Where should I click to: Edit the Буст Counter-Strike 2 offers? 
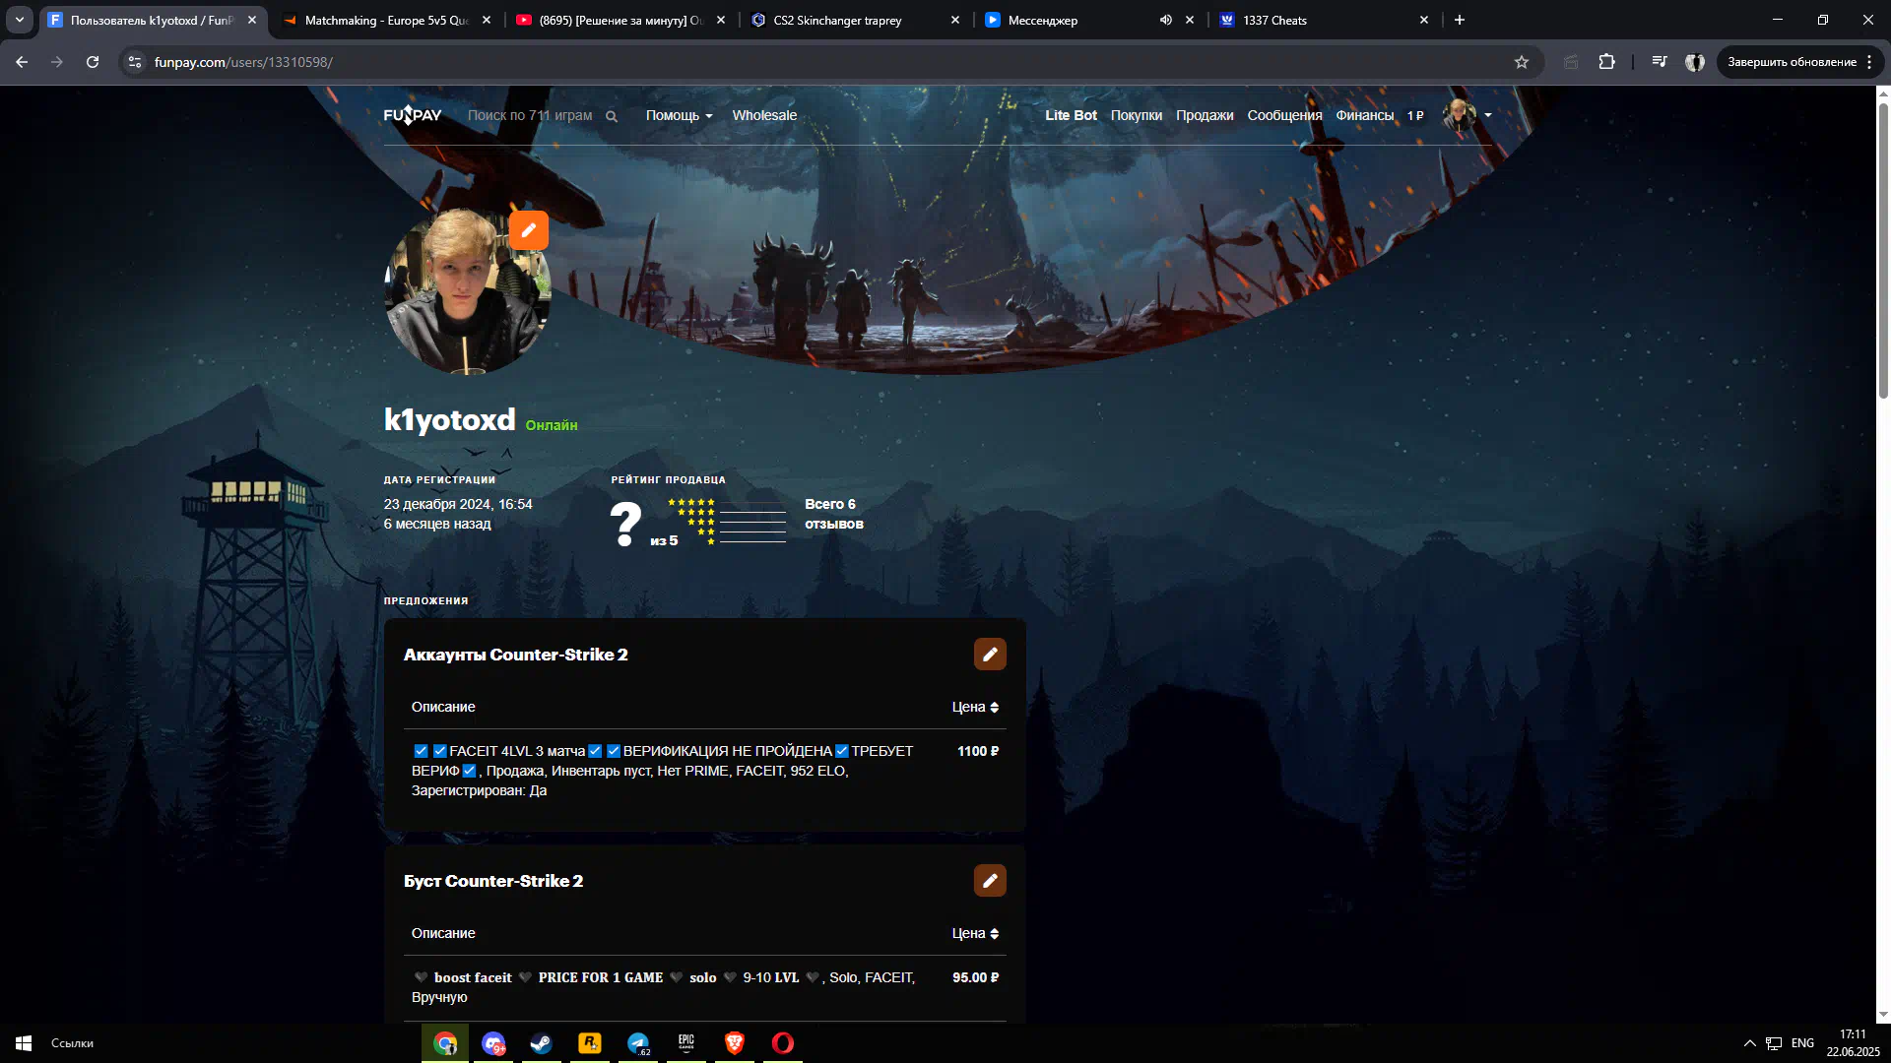click(x=990, y=881)
